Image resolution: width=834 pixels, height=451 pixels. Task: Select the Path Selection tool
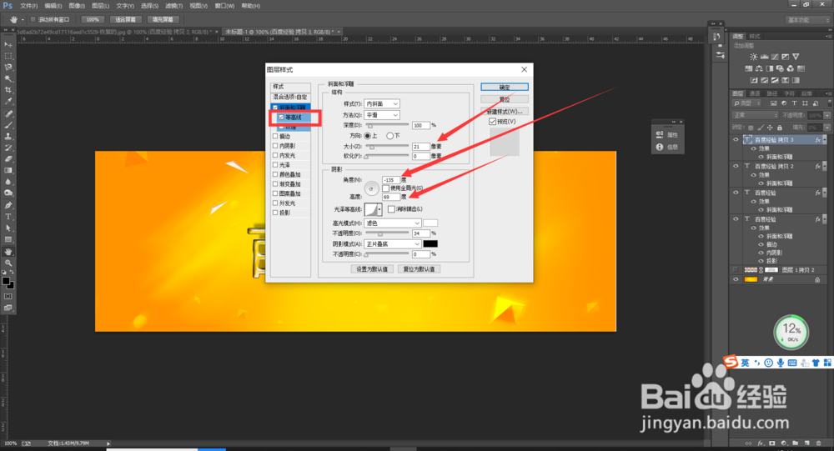pos(8,228)
